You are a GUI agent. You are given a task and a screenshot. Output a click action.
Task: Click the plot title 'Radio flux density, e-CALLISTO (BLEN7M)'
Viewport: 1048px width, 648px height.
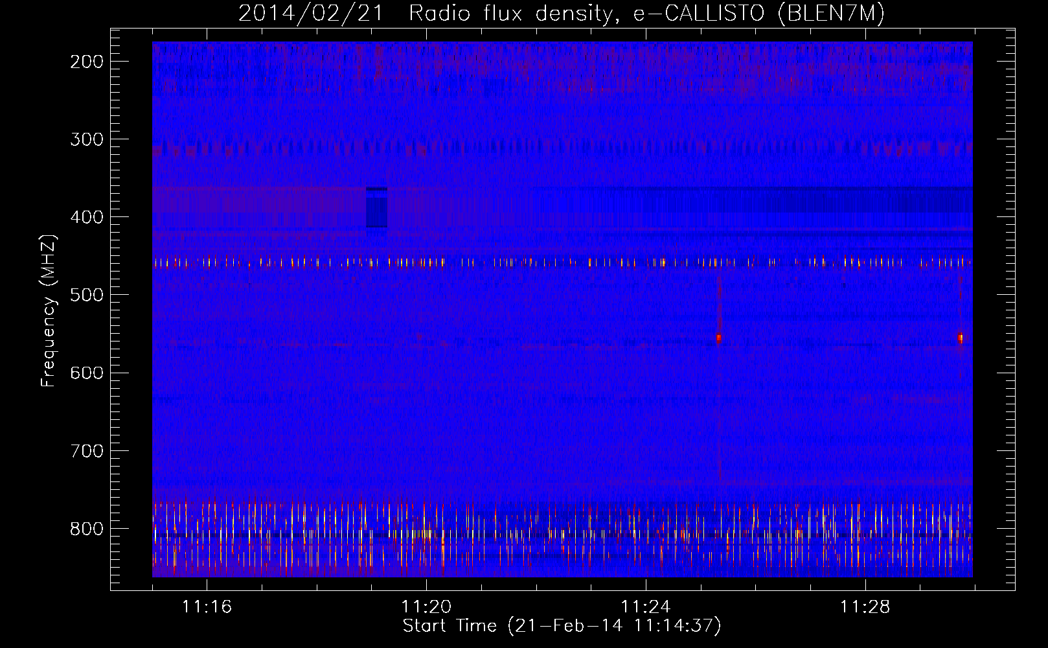[x=646, y=14]
